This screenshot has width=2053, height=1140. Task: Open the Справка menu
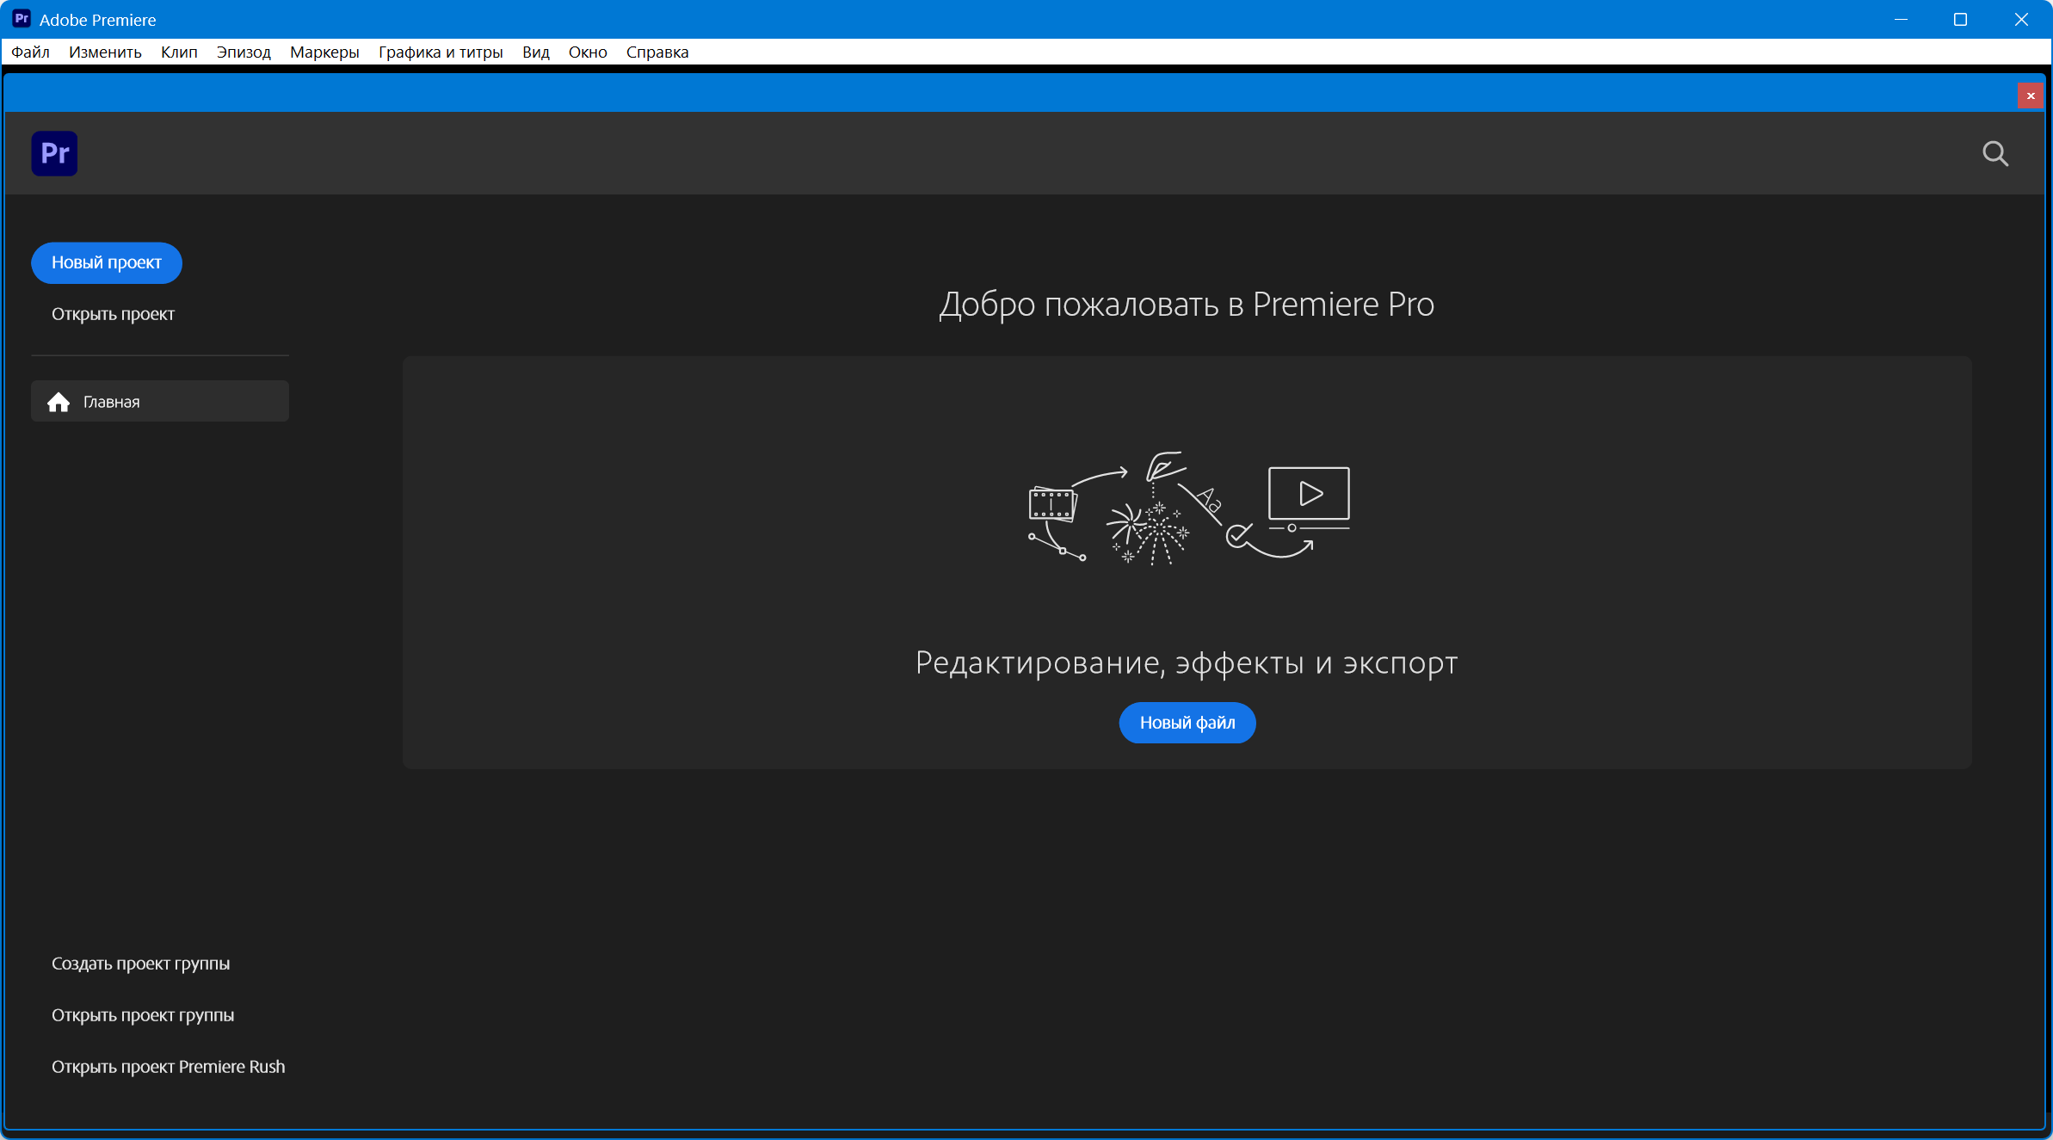tap(657, 52)
